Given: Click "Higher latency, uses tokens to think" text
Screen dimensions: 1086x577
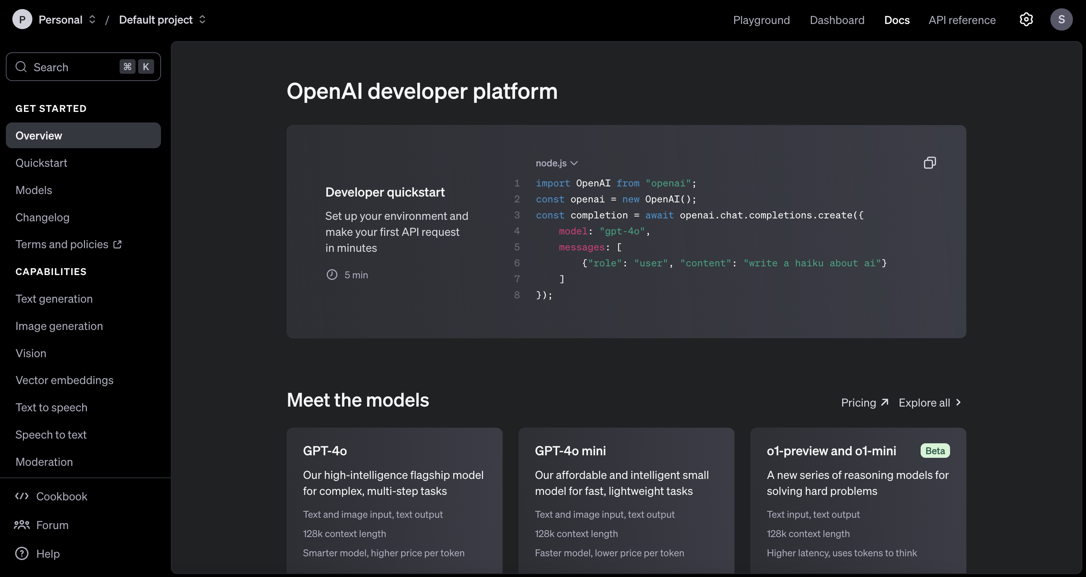Looking at the screenshot, I should tap(842, 553).
